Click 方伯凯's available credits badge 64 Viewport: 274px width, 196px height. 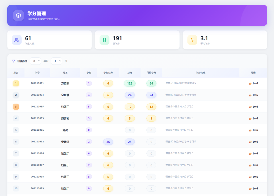point(151,83)
